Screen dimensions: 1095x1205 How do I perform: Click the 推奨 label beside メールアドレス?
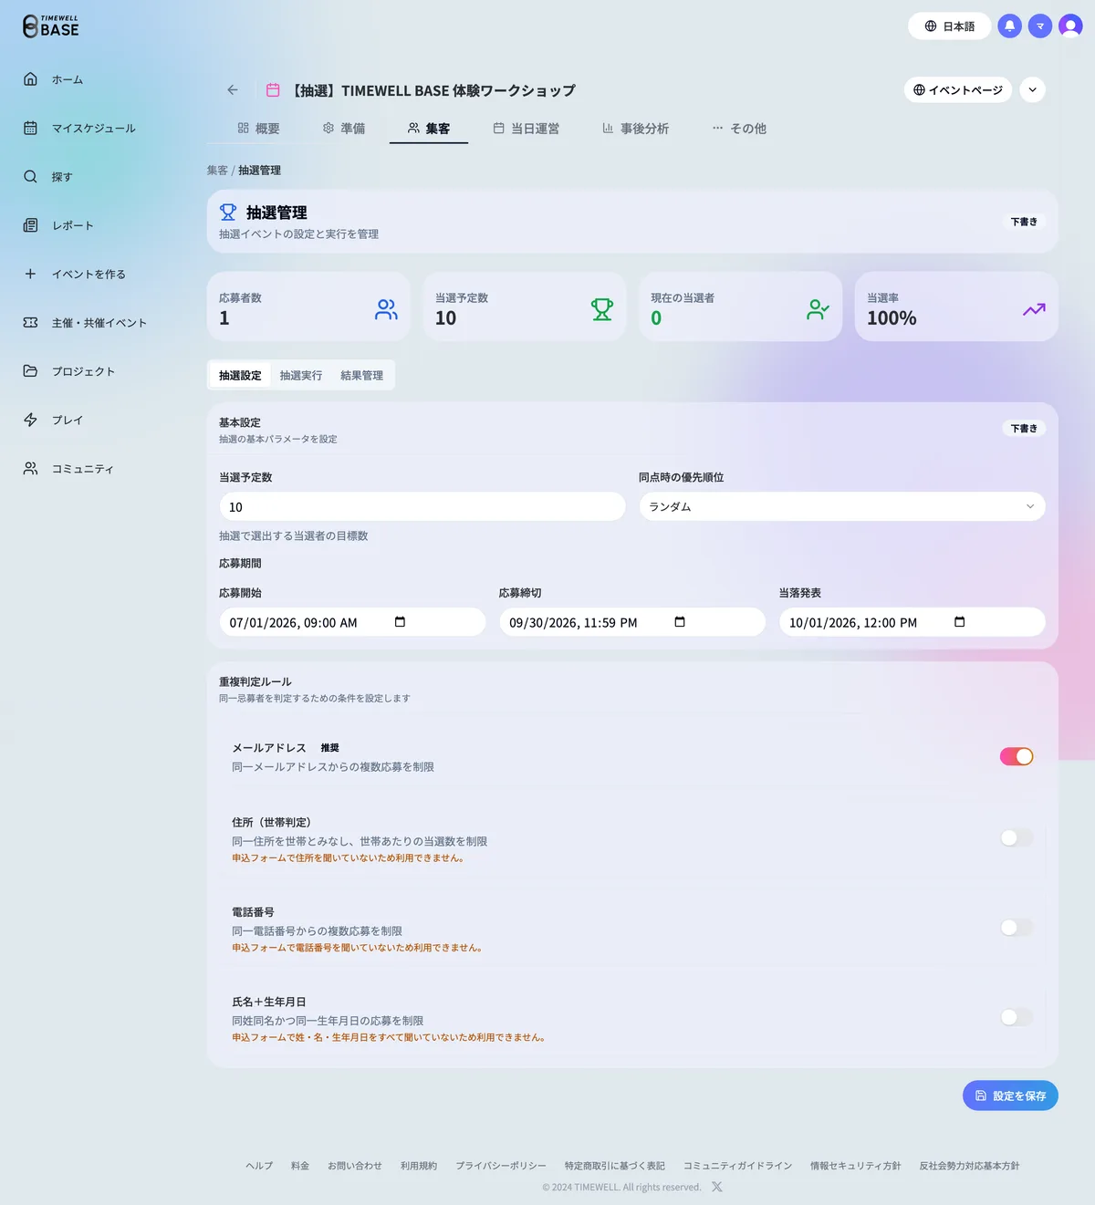330,748
